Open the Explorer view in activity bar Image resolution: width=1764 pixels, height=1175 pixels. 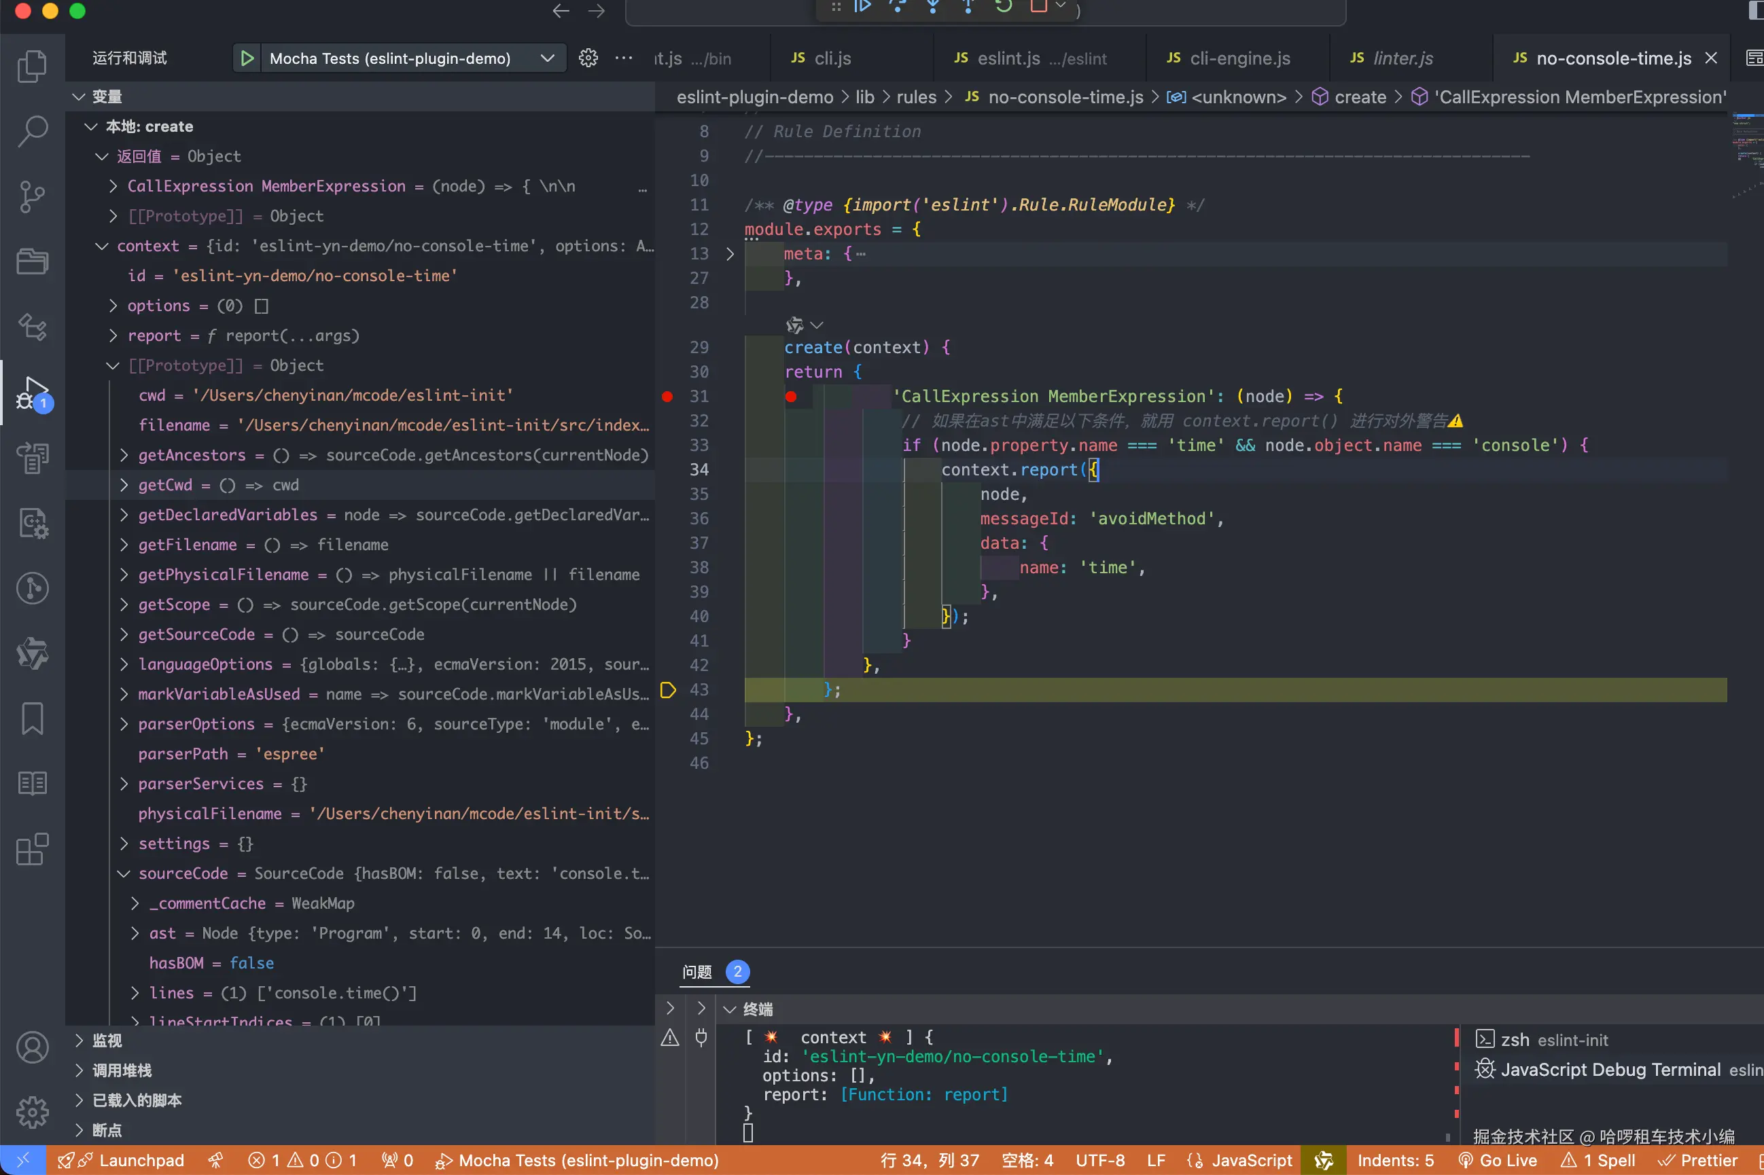pyautogui.click(x=31, y=66)
